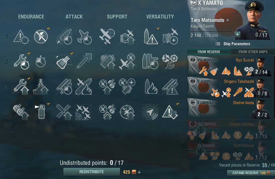Switch to the From Reserve tab
275x179 pixels.
coord(209,52)
